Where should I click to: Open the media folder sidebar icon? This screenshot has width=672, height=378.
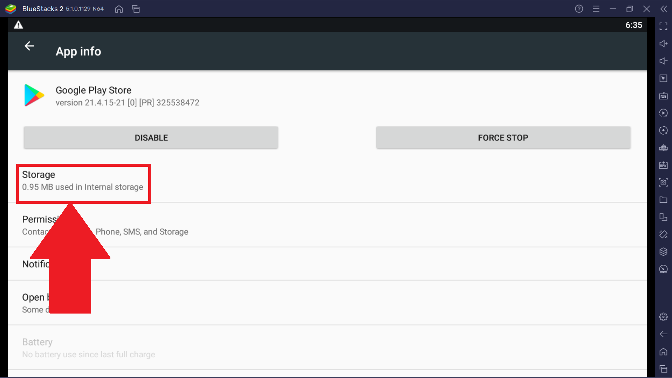point(663,200)
